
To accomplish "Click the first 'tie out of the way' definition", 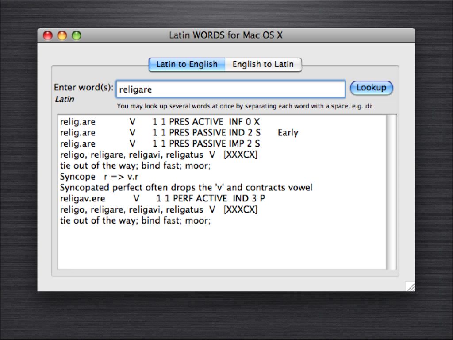I will [135, 166].
